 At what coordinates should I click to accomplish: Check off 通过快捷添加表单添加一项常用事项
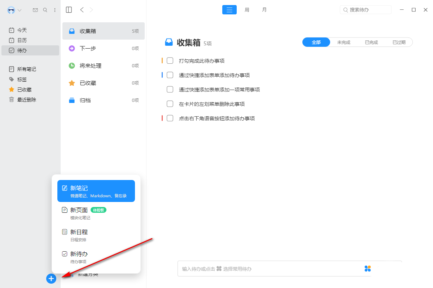click(x=170, y=89)
